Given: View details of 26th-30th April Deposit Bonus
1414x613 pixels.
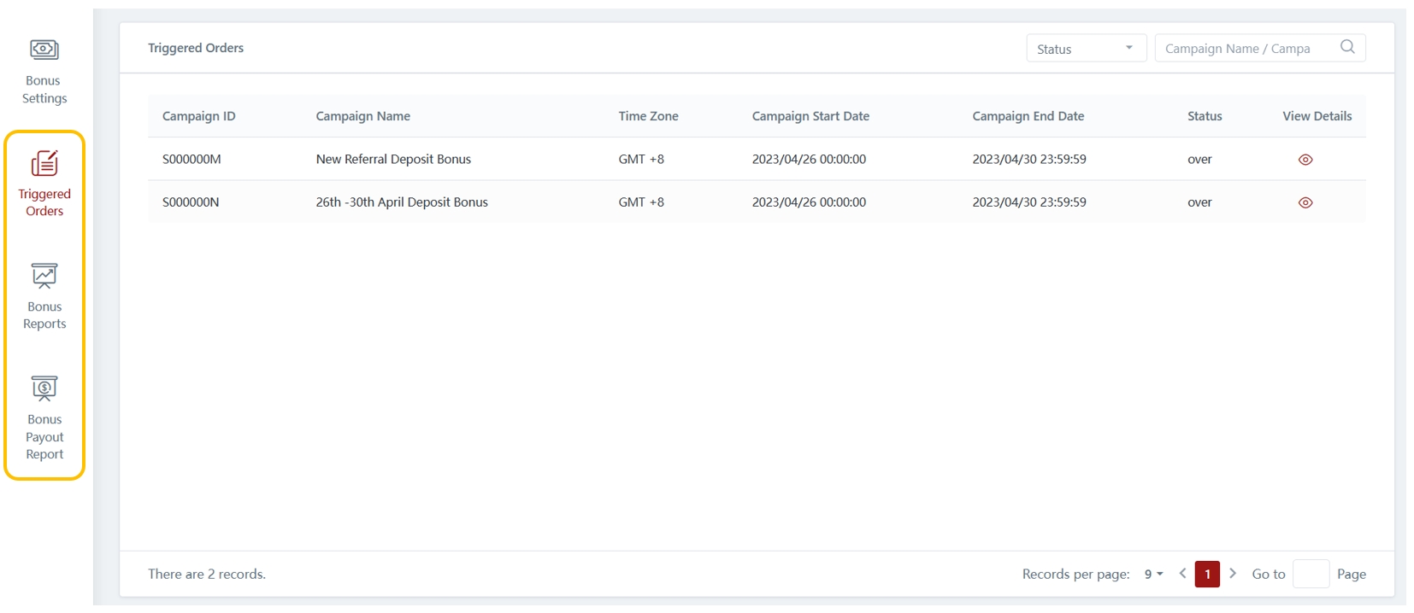Looking at the screenshot, I should click(x=1305, y=203).
